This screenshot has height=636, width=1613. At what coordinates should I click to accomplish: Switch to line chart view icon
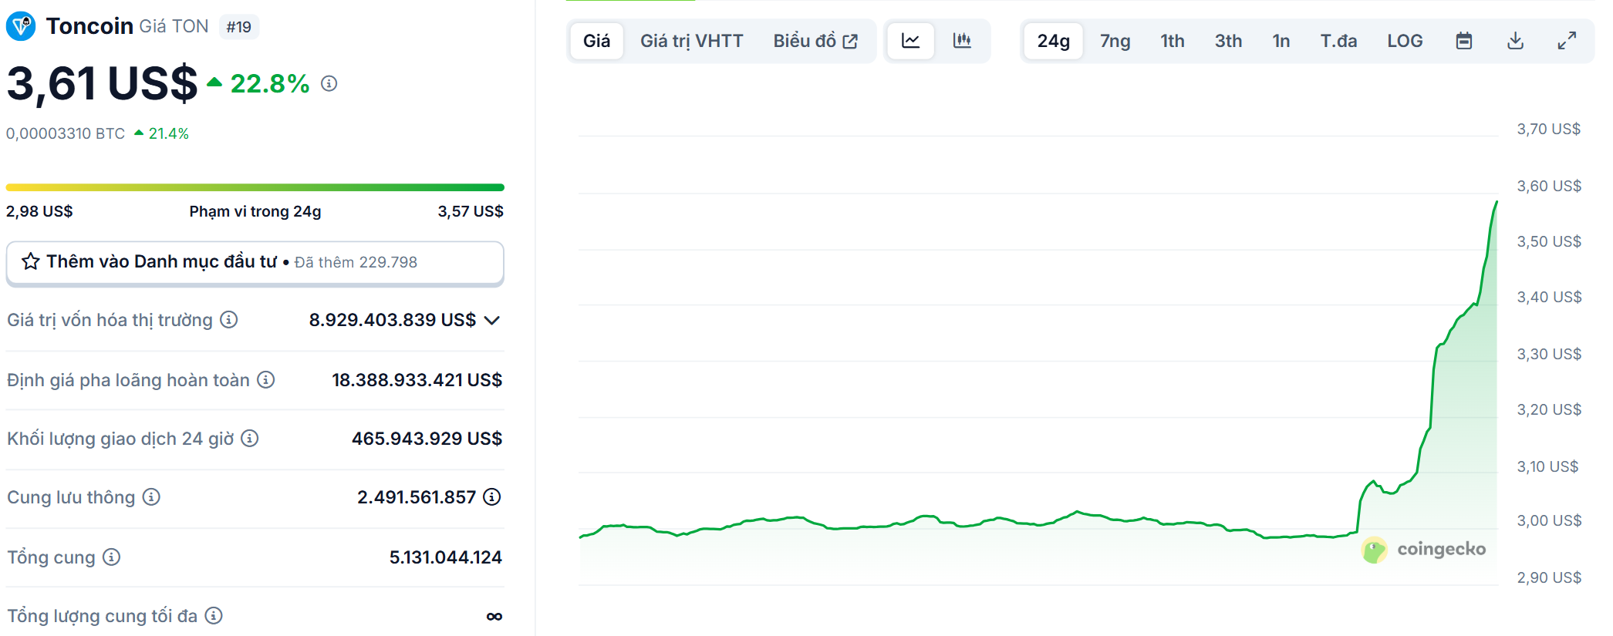[911, 41]
